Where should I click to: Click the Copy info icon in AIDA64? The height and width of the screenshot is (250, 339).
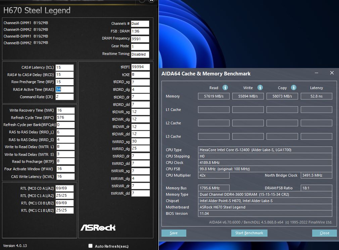pyautogui.click(x=293, y=87)
